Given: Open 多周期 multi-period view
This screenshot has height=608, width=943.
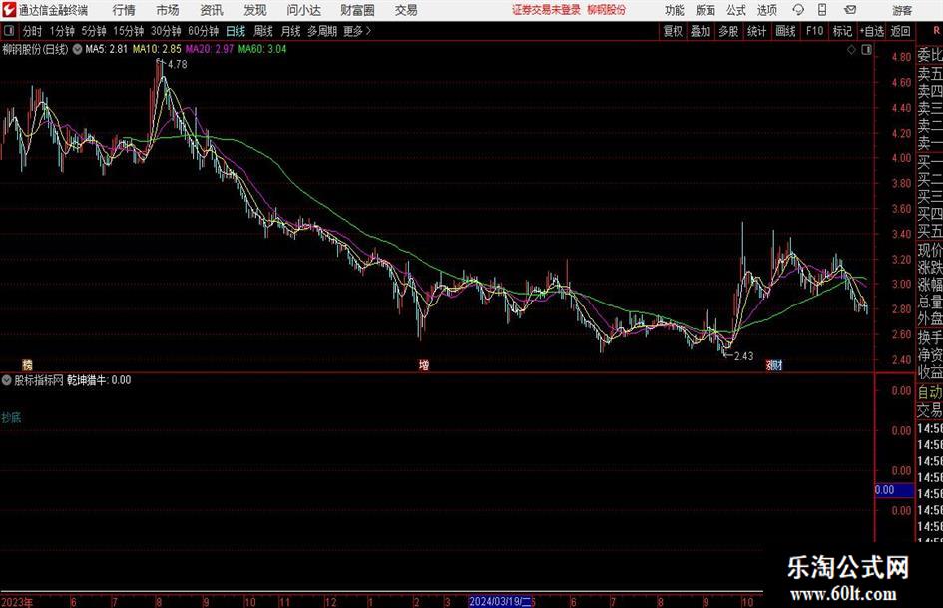Looking at the screenshot, I should pyautogui.click(x=322, y=31).
